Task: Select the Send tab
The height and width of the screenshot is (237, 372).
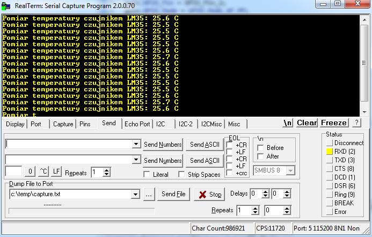Action: tap(109, 123)
